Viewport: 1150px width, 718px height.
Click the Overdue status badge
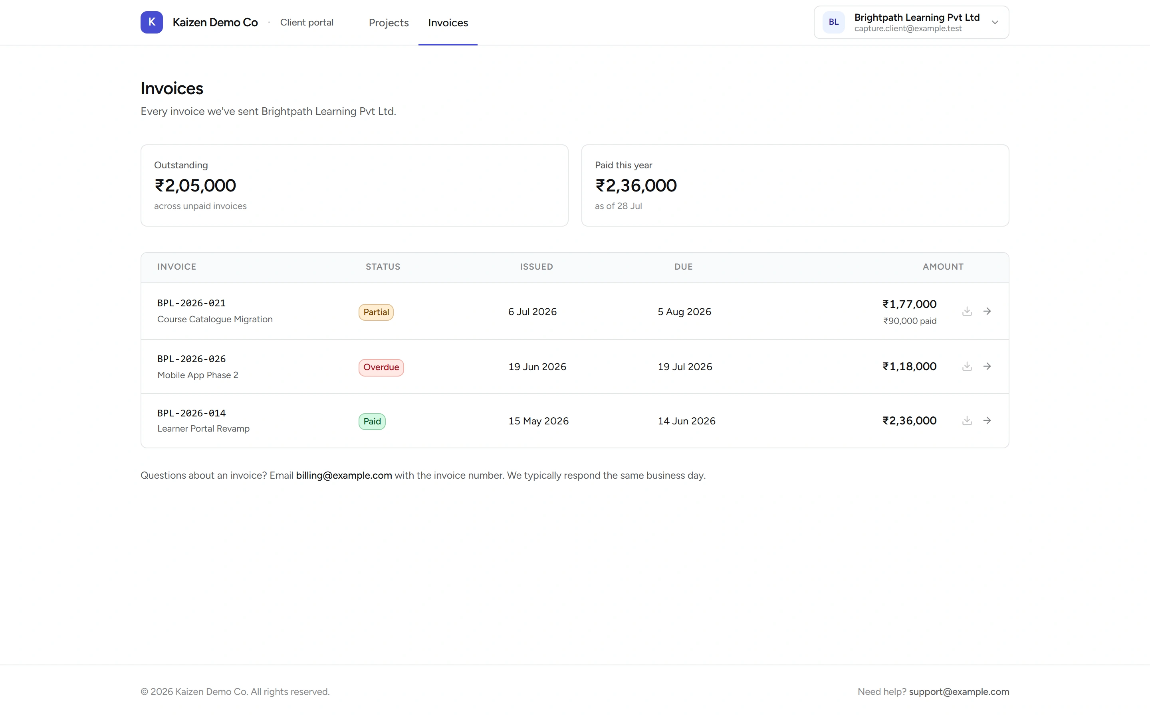(x=381, y=367)
